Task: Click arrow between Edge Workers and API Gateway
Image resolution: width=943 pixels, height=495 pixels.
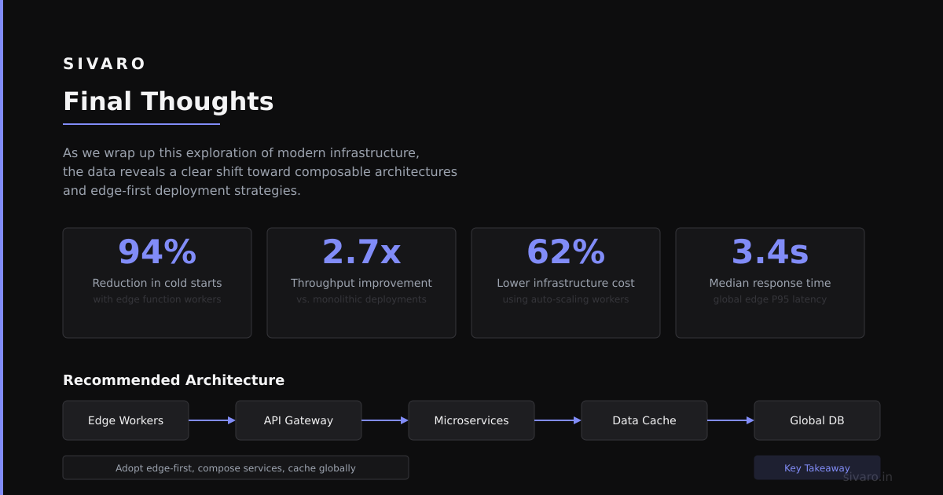Action: pyautogui.click(x=212, y=420)
